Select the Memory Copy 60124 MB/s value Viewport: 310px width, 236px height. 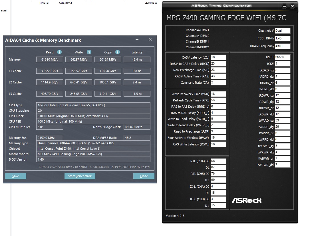pyautogui.click(x=108, y=59)
